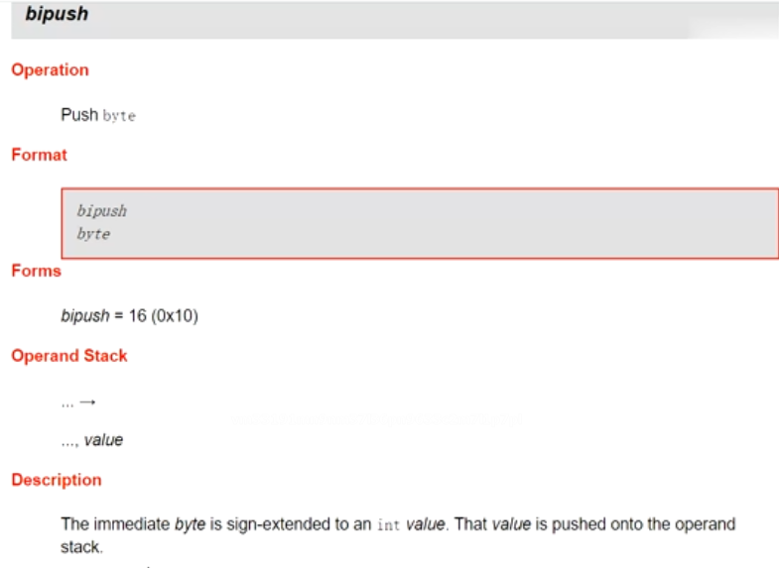779x568 pixels.
Task: Click the Forms section heading
Action: click(x=36, y=272)
